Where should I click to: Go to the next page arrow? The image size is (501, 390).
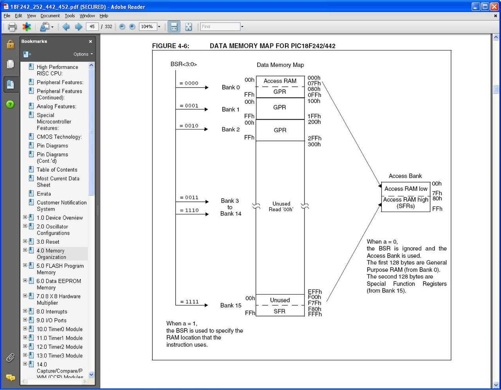pos(78,27)
